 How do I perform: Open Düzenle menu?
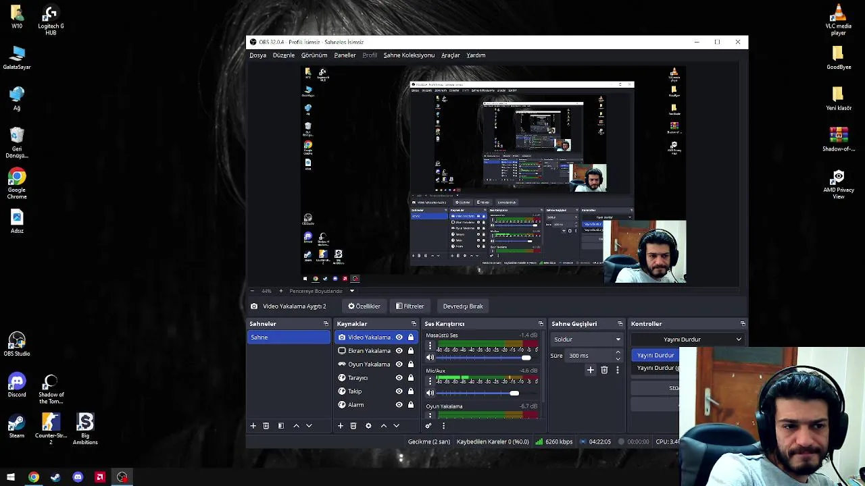tap(284, 55)
